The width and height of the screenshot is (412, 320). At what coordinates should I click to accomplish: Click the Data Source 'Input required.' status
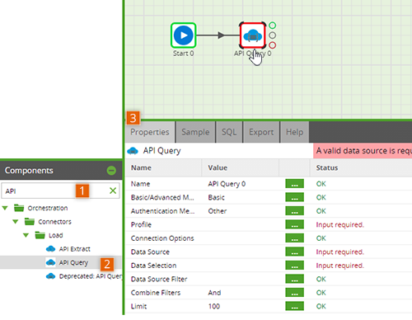click(340, 252)
